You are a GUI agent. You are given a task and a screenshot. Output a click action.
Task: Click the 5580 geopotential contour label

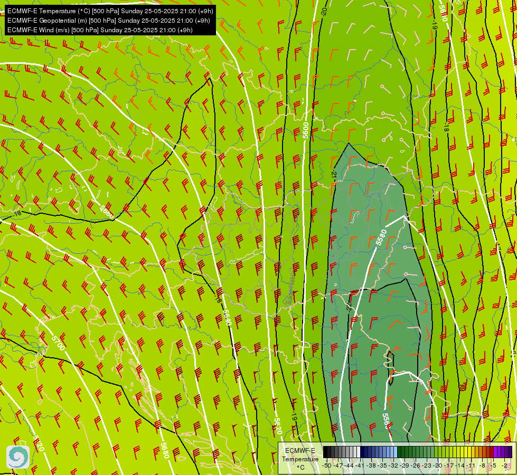[381, 237]
